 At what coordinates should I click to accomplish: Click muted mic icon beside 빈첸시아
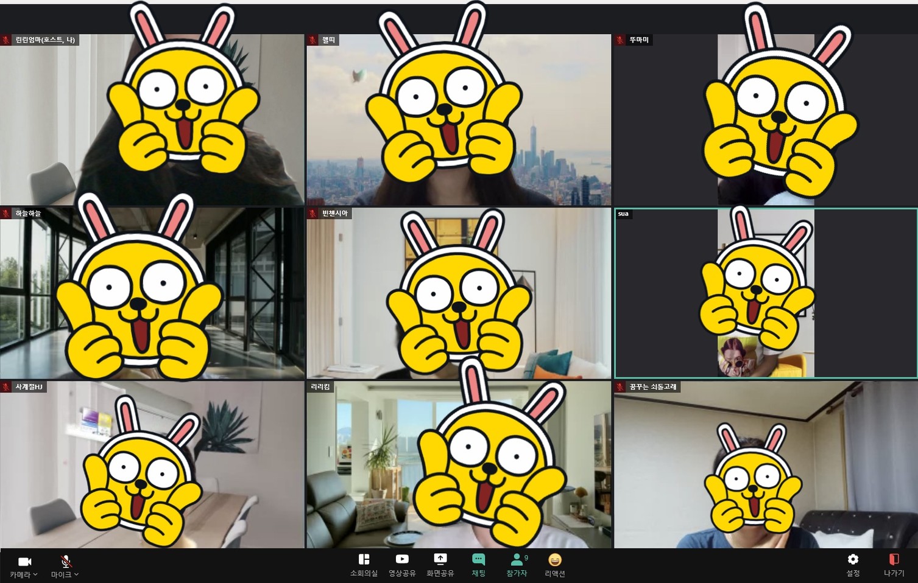point(313,214)
